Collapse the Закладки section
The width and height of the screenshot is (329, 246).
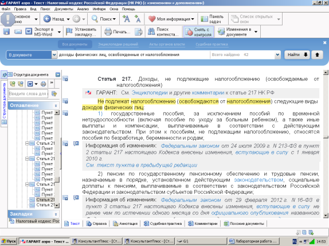[x=56, y=214]
